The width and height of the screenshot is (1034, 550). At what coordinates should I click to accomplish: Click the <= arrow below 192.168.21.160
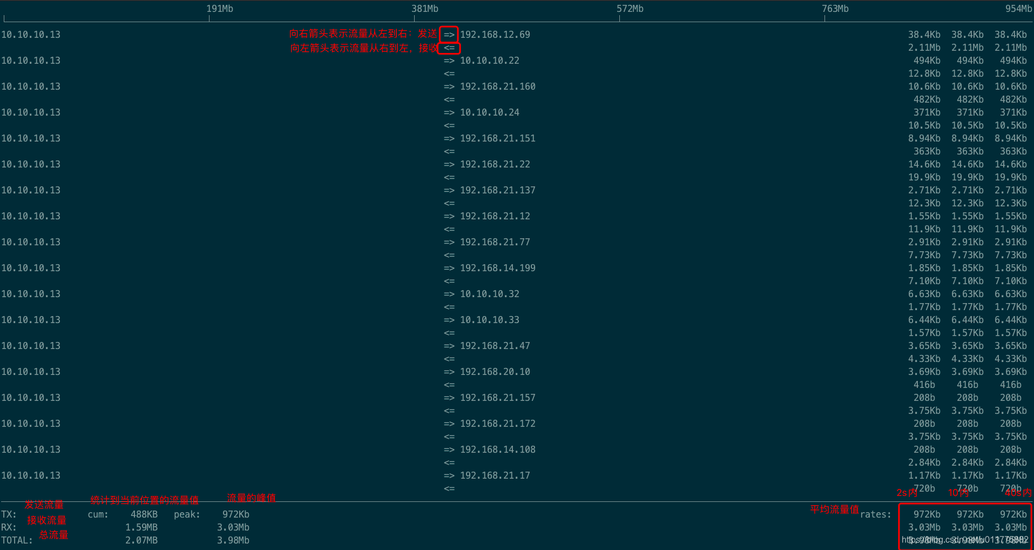pos(449,99)
